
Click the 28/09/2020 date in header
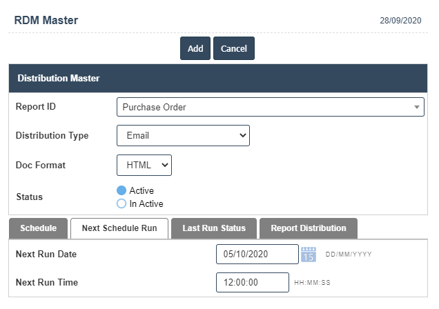(400, 21)
